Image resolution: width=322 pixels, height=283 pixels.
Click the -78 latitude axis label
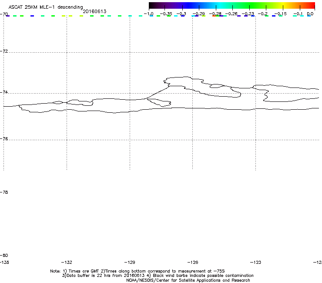[4, 192]
